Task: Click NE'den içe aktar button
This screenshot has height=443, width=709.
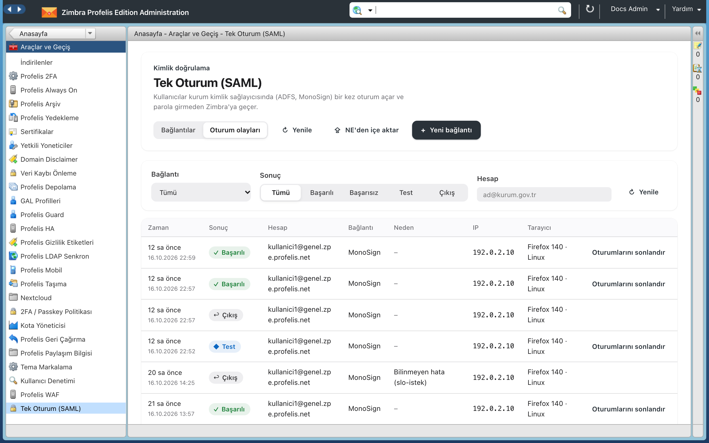Action: click(x=366, y=130)
